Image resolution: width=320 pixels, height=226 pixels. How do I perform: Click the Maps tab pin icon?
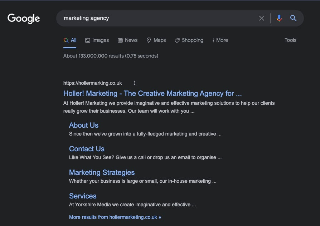(149, 40)
